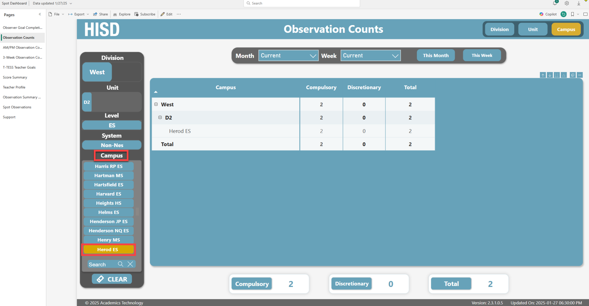Click the This Month button
Viewport: 589px width, 306px height.
pyautogui.click(x=436, y=56)
